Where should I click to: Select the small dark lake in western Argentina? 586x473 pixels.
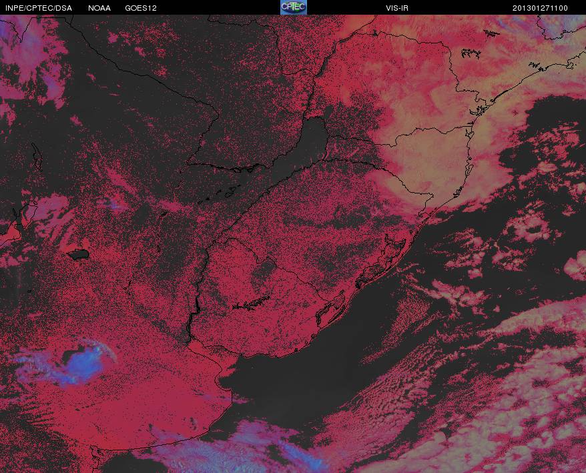tap(78, 254)
